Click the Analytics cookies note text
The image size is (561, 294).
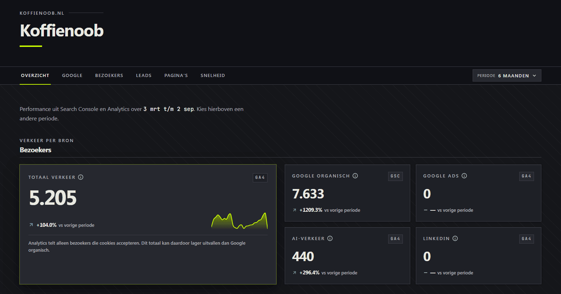pyautogui.click(x=137, y=246)
